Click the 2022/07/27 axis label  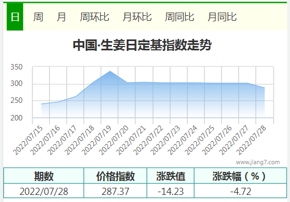[x=234, y=140]
